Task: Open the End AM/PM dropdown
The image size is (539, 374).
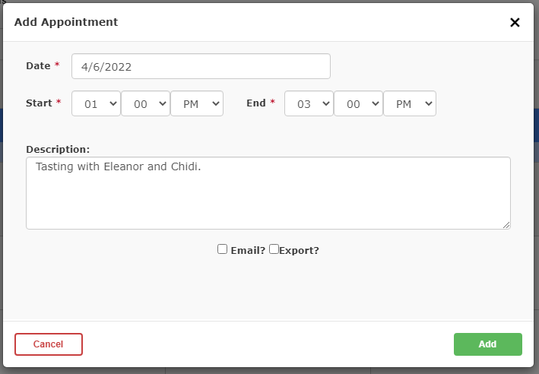Action: (x=410, y=103)
